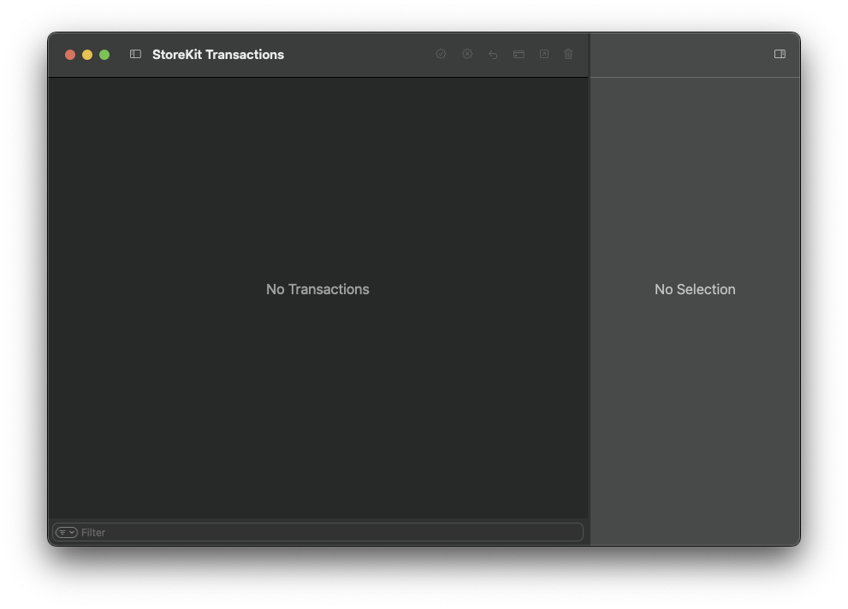Click the approve transaction checkmark icon
Viewport: 848px width, 609px height.
click(x=441, y=54)
